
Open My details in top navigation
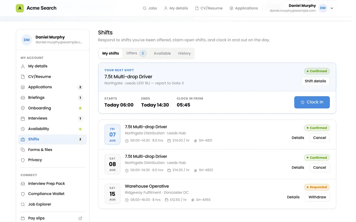click(176, 8)
